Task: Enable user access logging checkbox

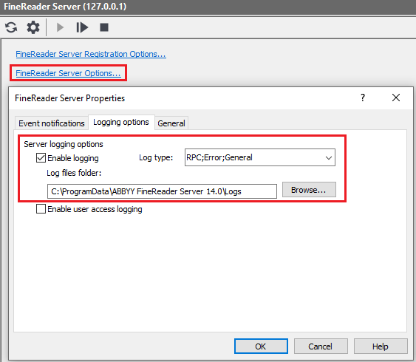Action: tap(41, 209)
